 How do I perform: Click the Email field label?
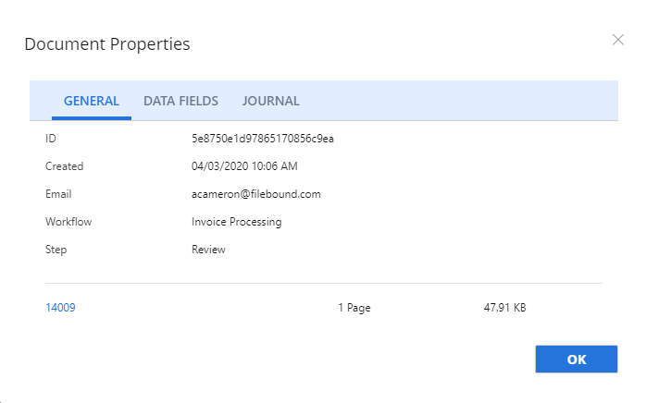(x=58, y=194)
